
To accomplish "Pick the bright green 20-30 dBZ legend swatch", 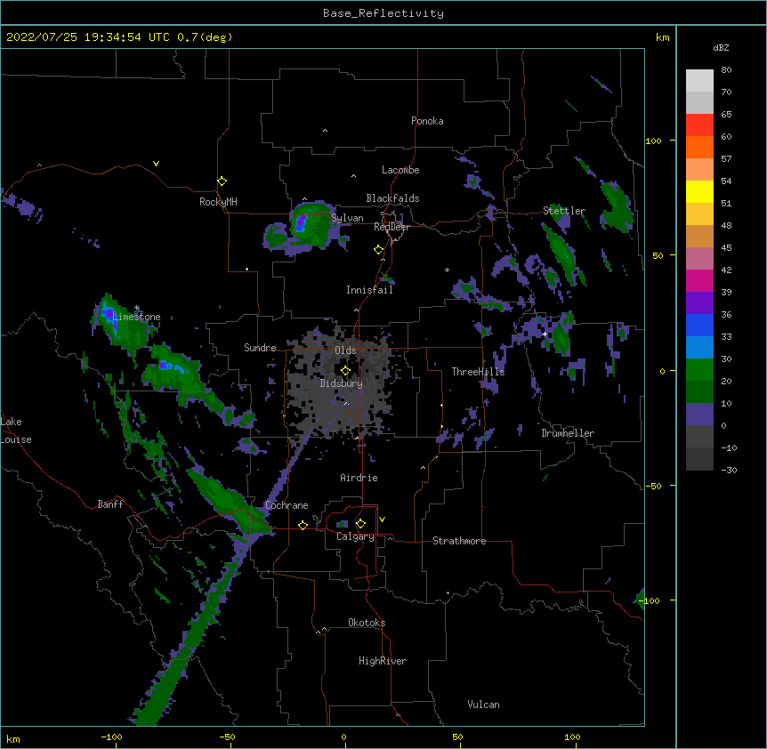I will [x=699, y=370].
